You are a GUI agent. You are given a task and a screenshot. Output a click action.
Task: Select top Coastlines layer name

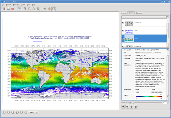[138, 23]
